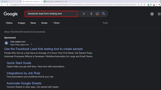The image size is (161, 90).
Task: Close the Google search tab
Action: pyautogui.click(x=42, y=1)
